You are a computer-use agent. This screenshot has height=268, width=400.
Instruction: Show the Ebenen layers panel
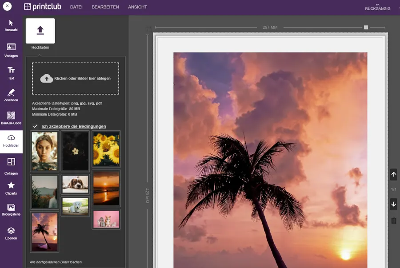[11, 233]
